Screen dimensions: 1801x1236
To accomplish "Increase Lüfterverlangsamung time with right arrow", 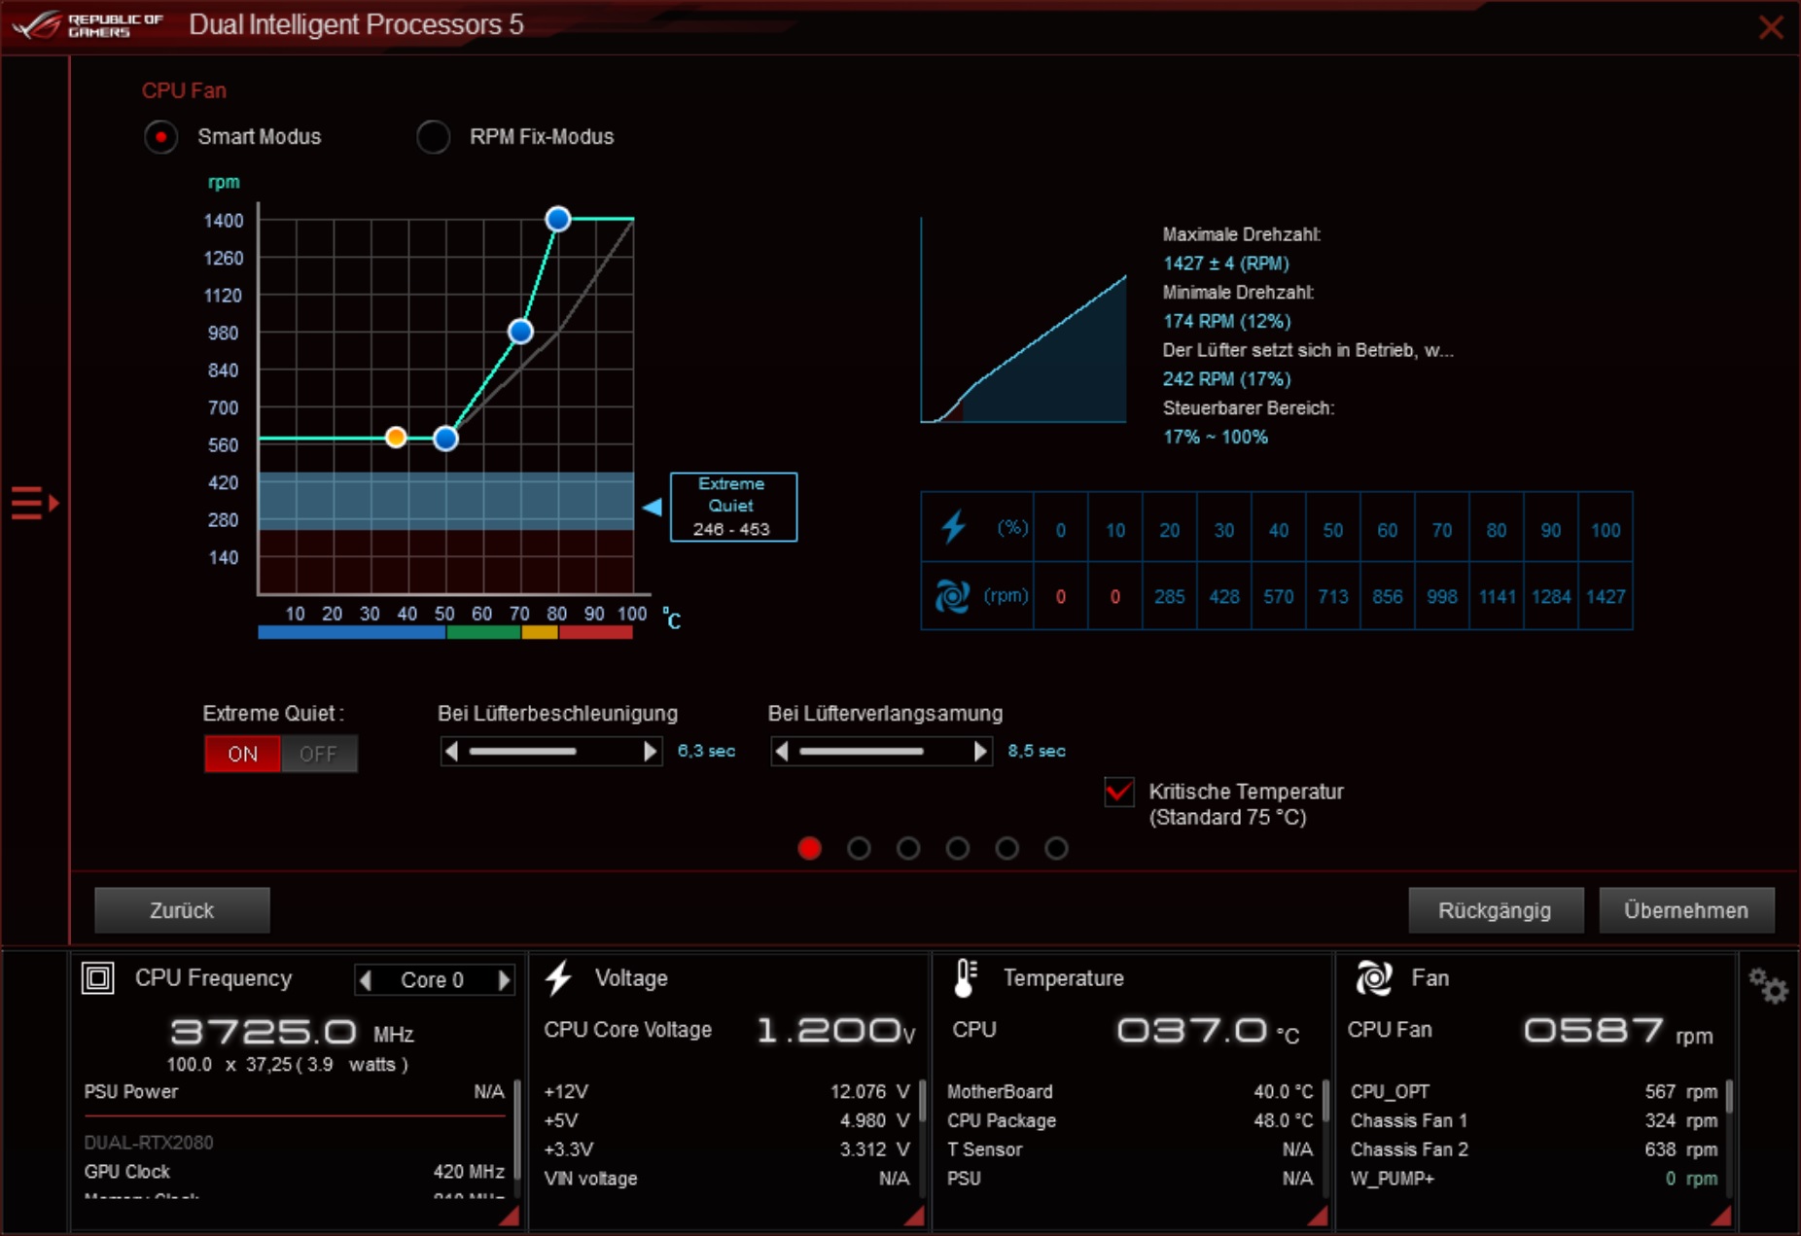I will click(980, 752).
